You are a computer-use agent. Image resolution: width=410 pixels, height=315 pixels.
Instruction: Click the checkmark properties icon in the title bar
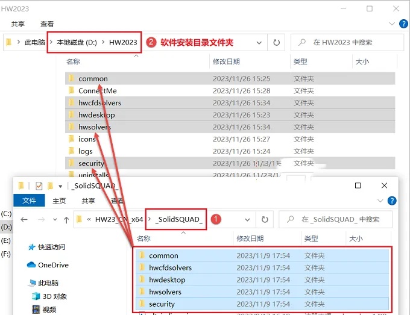coord(39,186)
